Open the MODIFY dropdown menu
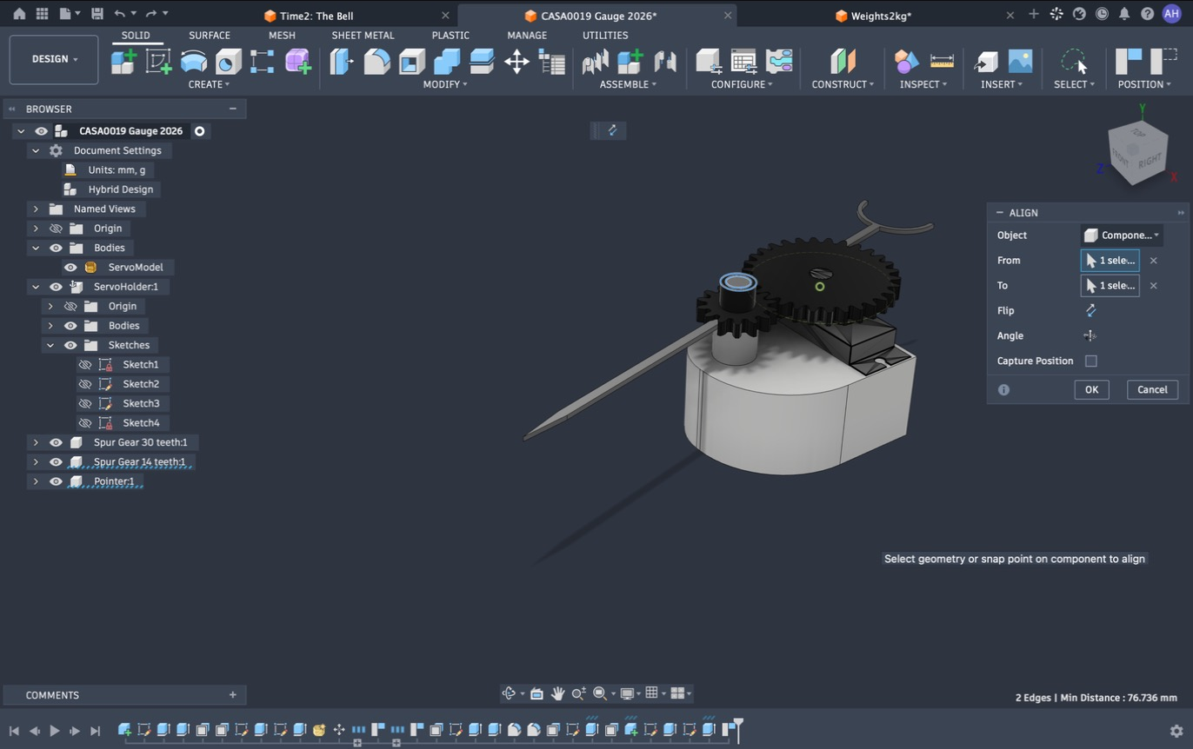 445,84
